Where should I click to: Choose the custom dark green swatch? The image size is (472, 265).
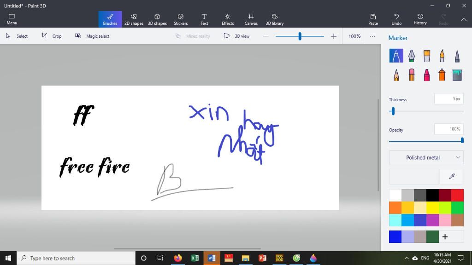tap(432, 237)
